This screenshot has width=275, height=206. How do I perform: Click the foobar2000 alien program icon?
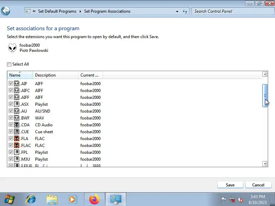click(x=12, y=48)
